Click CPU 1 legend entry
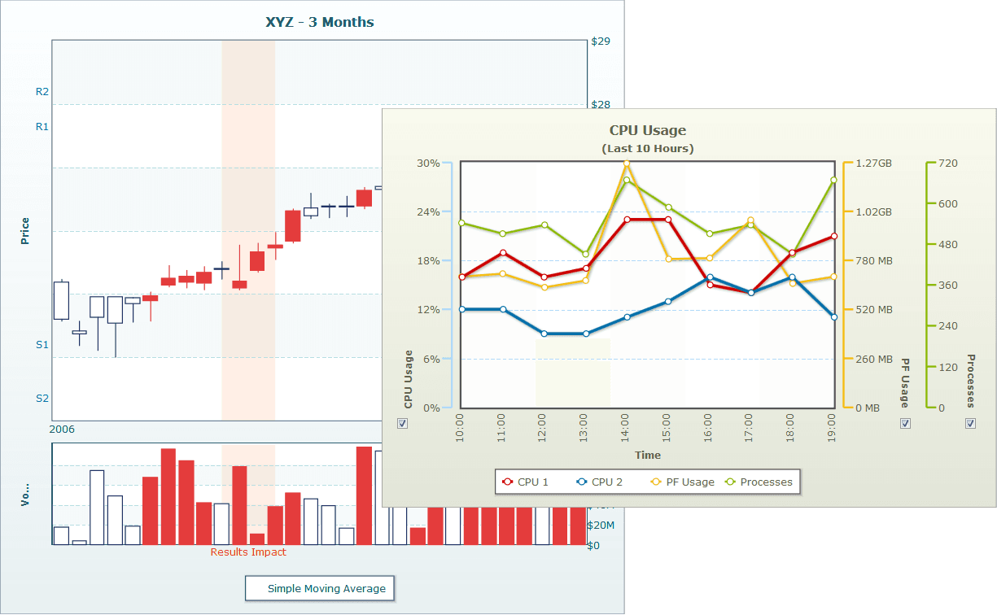 tap(526, 482)
